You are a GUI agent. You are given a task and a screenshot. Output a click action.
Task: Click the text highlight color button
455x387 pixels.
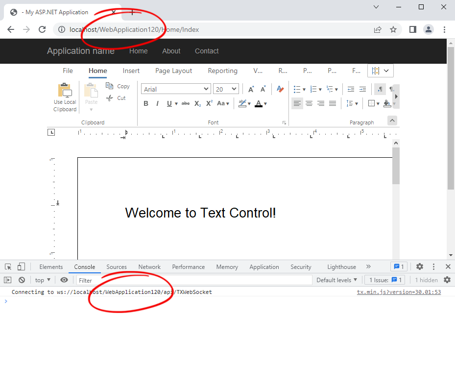242,104
